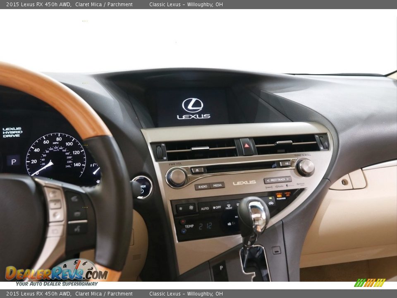Tap the fan speed decrease button
Screen dimensions: 397x298
click(181, 208)
